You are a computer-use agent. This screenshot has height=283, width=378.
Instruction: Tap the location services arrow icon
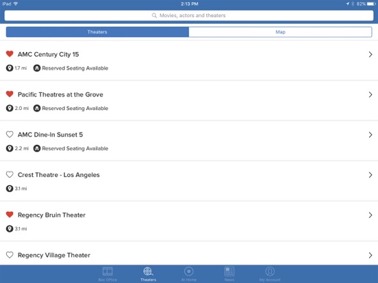click(347, 4)
